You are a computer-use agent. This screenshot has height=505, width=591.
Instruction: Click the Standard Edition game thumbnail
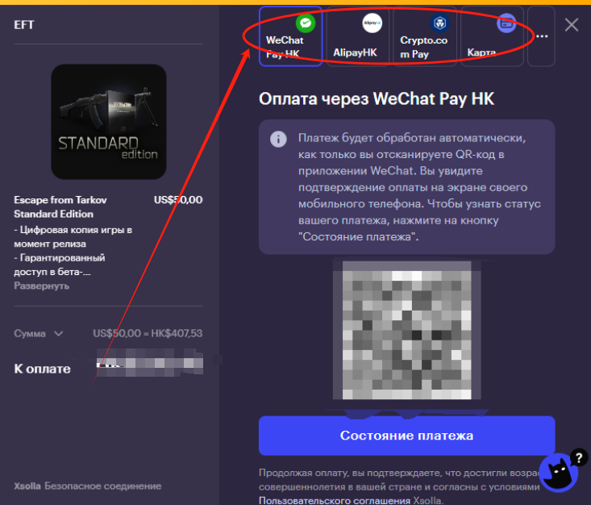[x=109, y=122]
